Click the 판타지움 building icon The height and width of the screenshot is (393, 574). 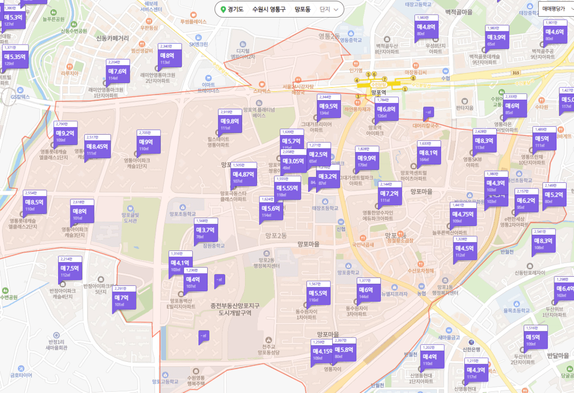464,101
